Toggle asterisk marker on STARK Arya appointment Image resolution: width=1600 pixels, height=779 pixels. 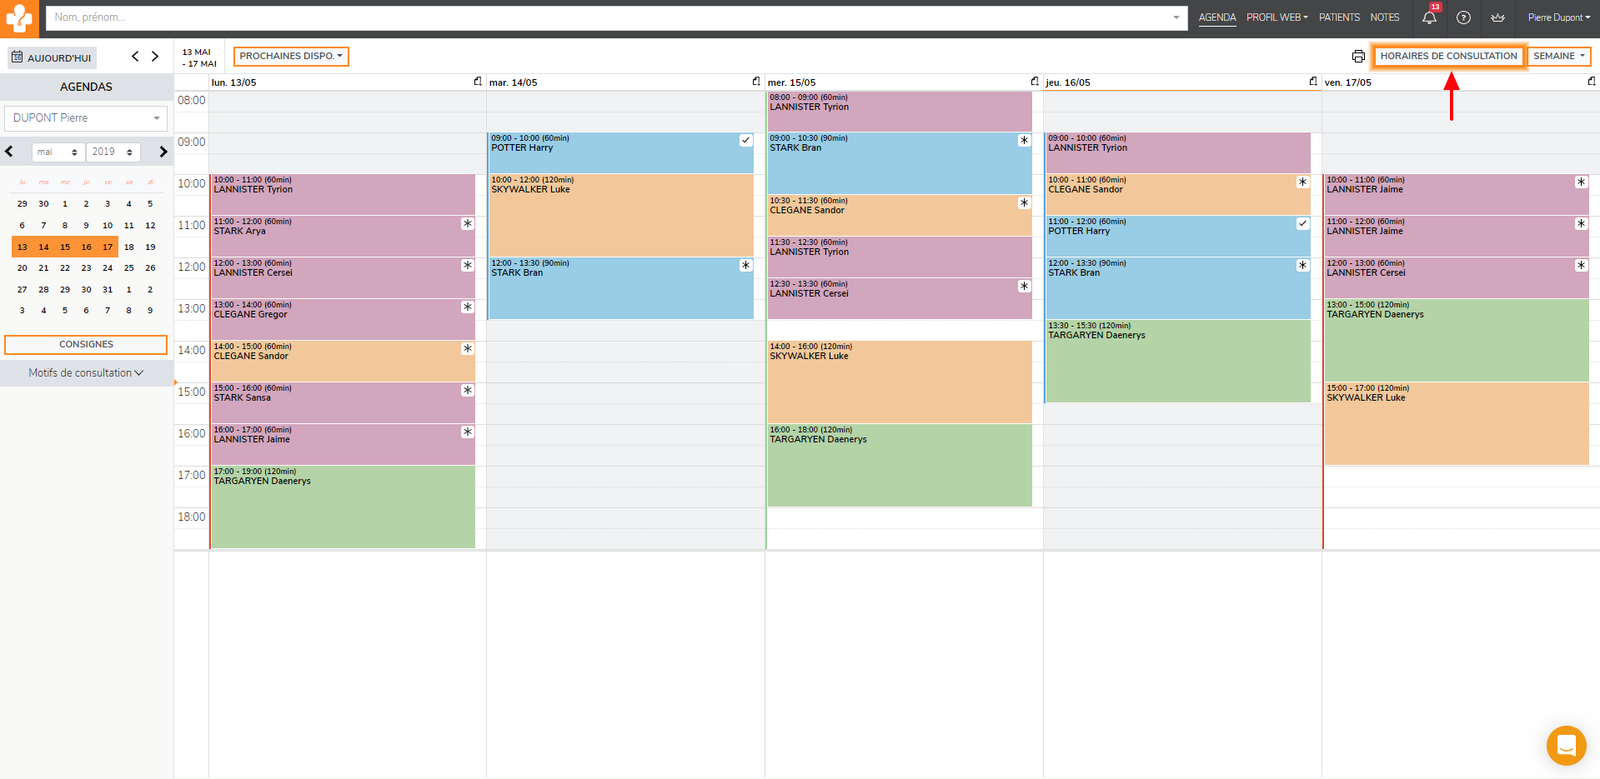(468, 224)
